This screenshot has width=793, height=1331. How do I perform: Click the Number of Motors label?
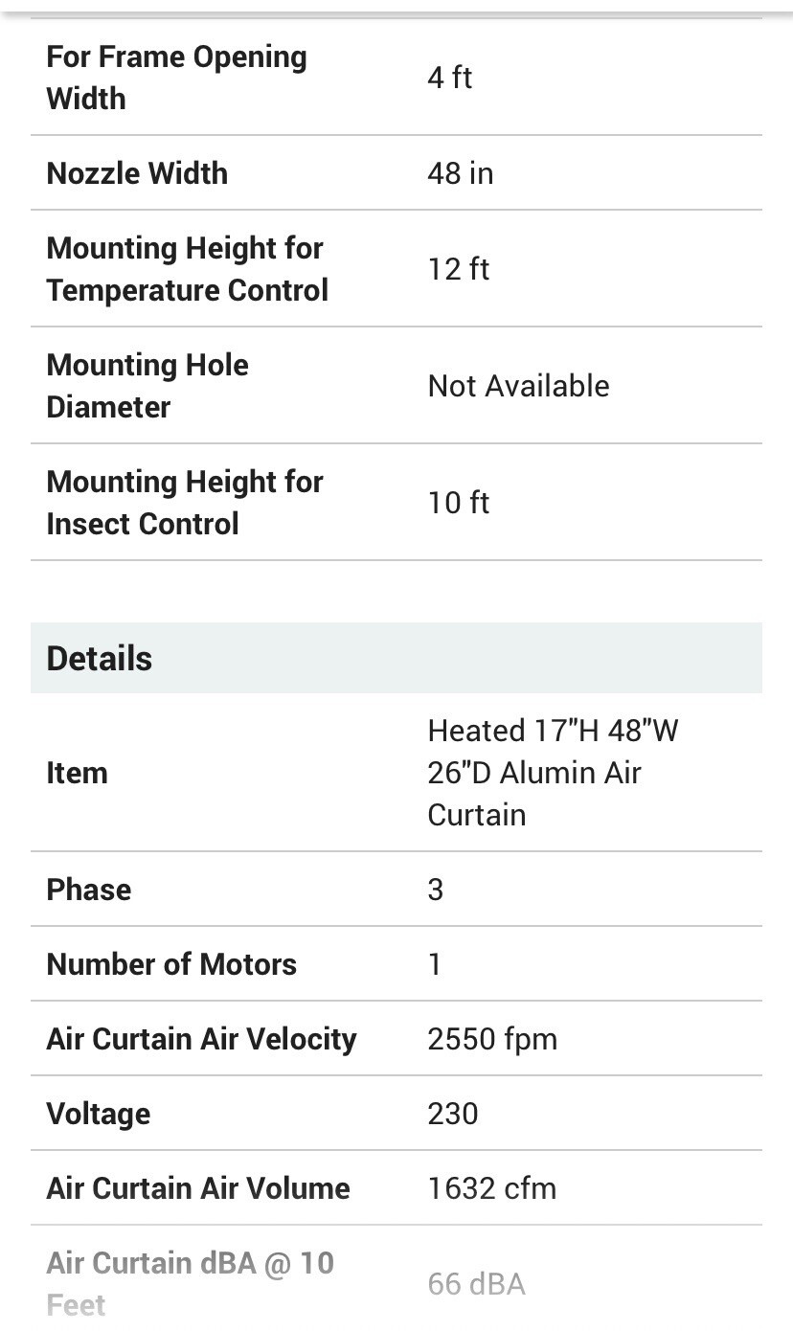click(171, 964)
